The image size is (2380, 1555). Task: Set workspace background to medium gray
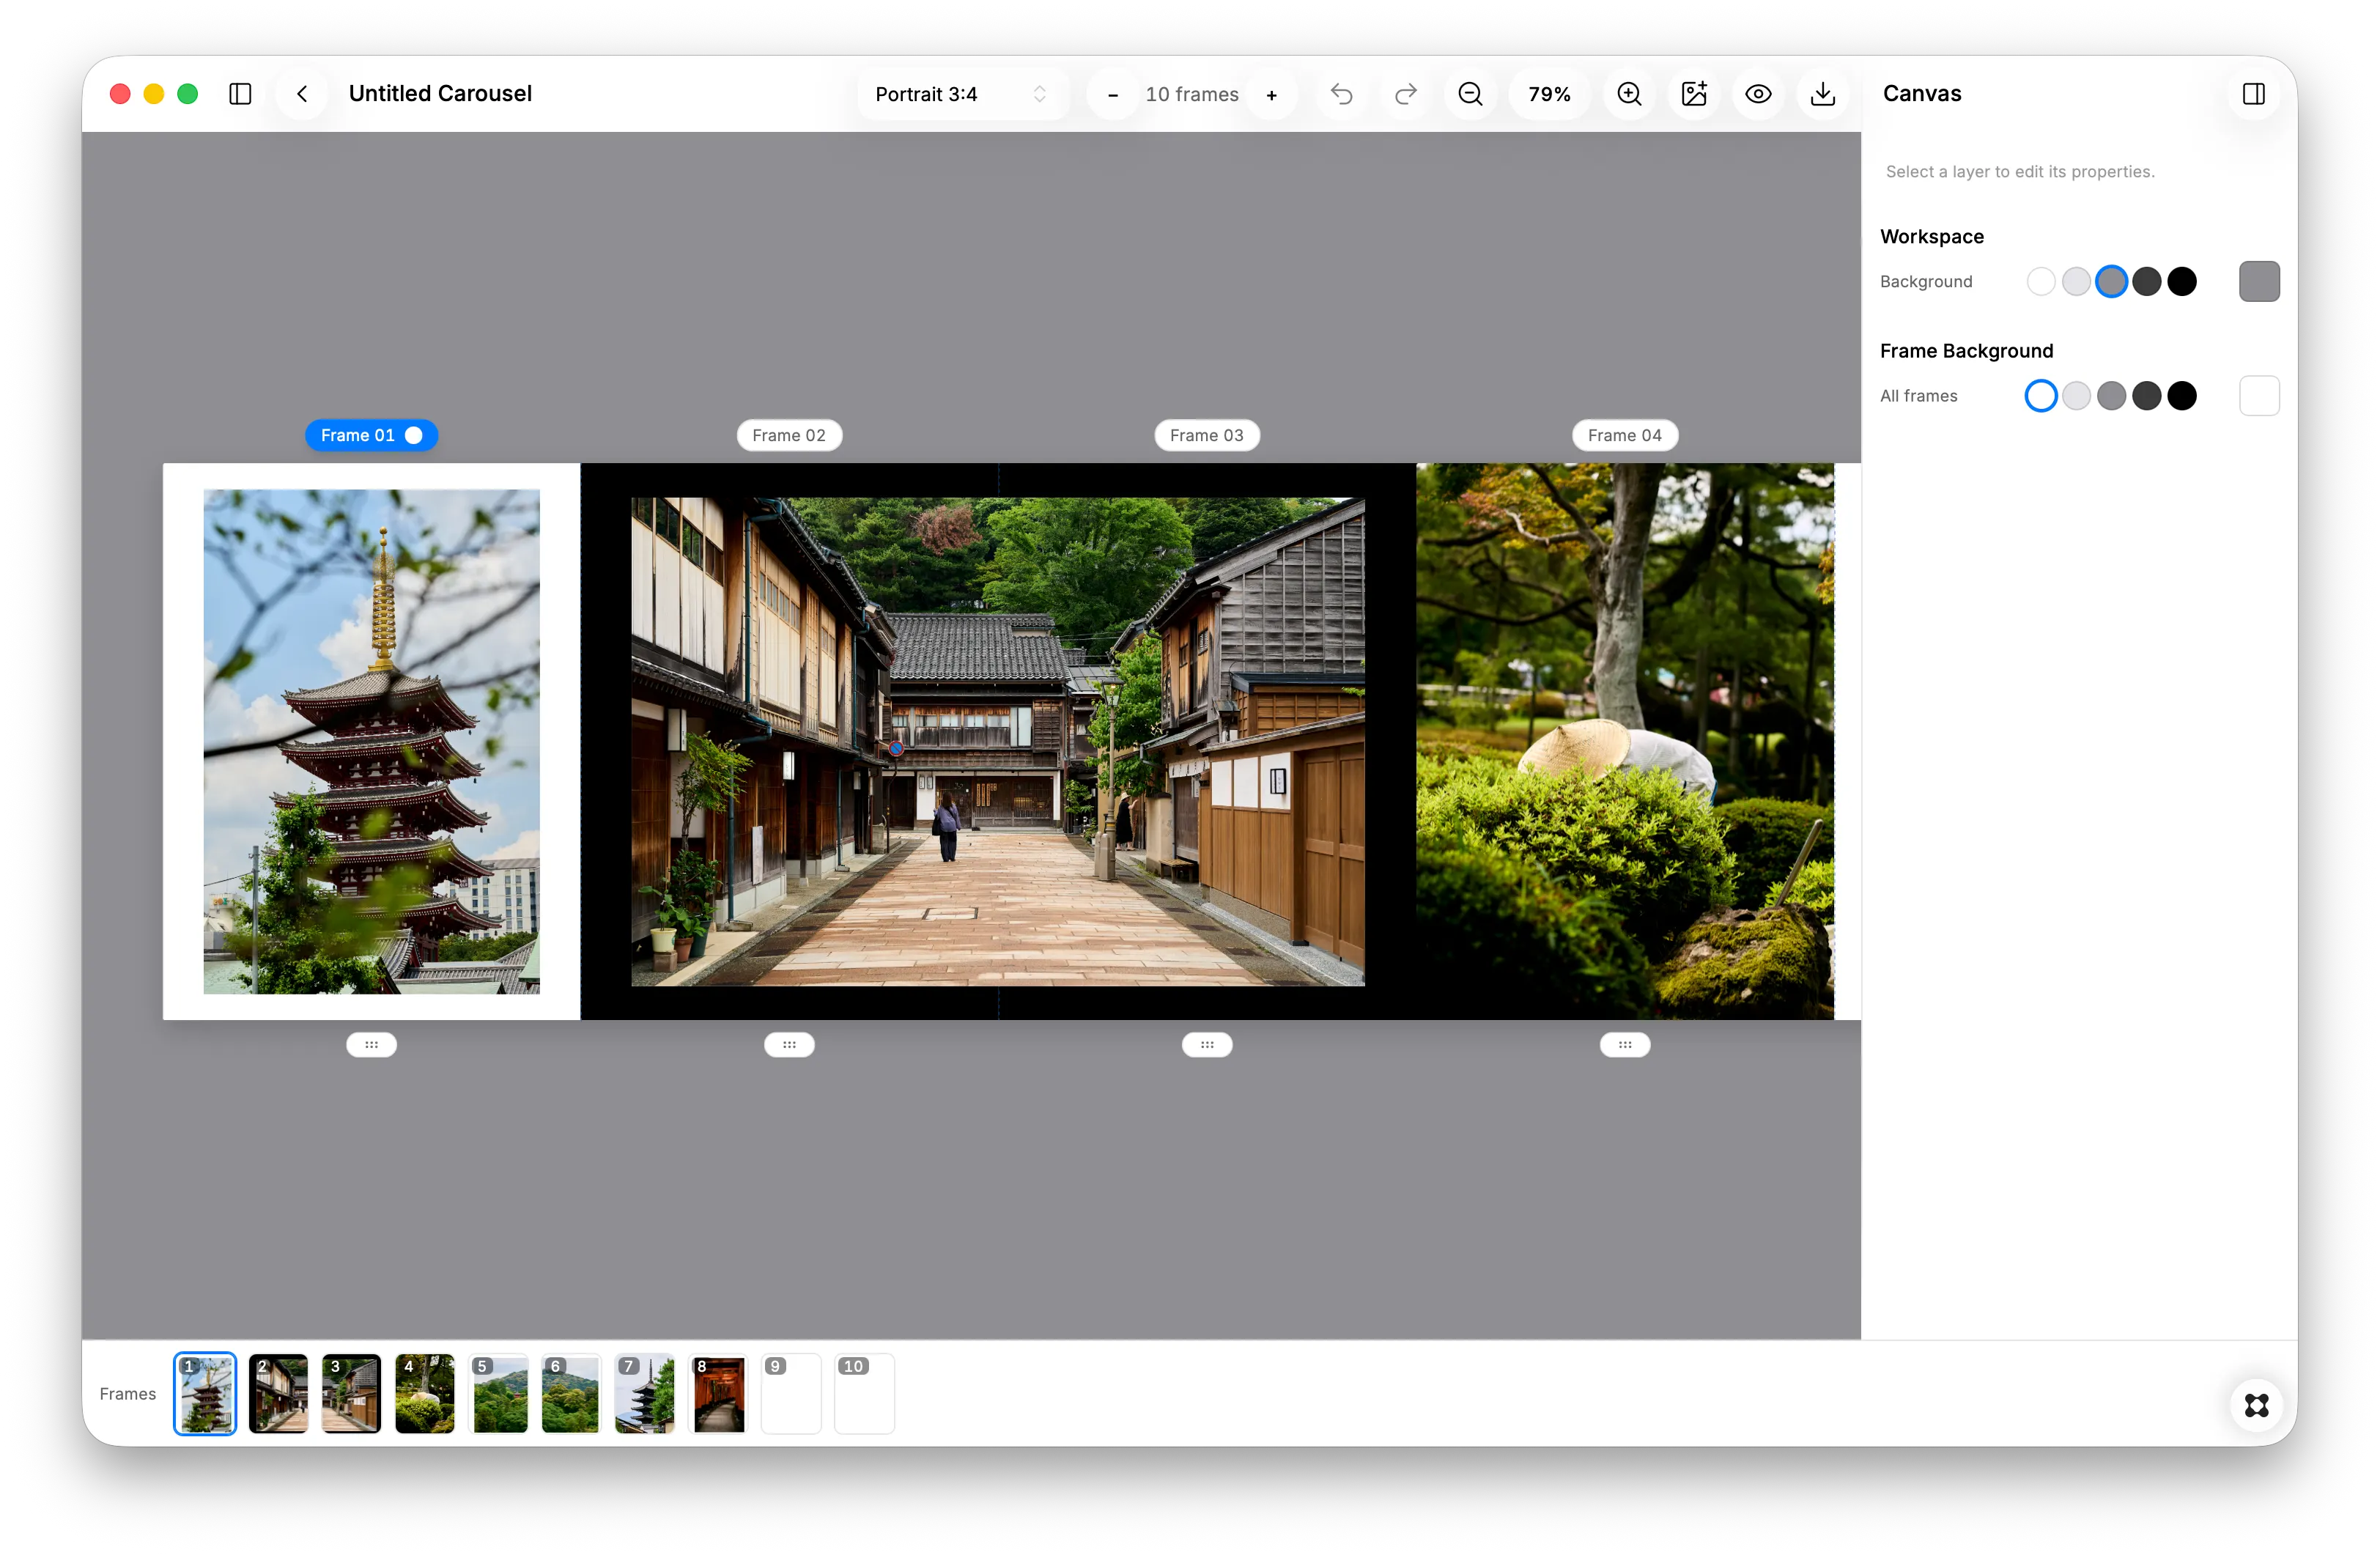(x=2111, y=282)
